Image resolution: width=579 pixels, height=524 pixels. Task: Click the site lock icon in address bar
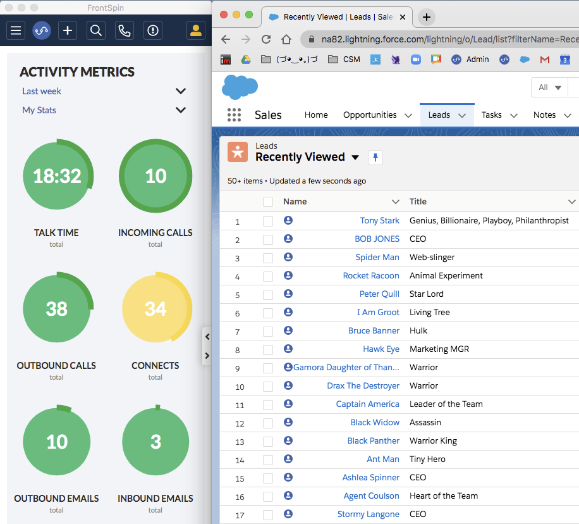(x=311, y=39)
